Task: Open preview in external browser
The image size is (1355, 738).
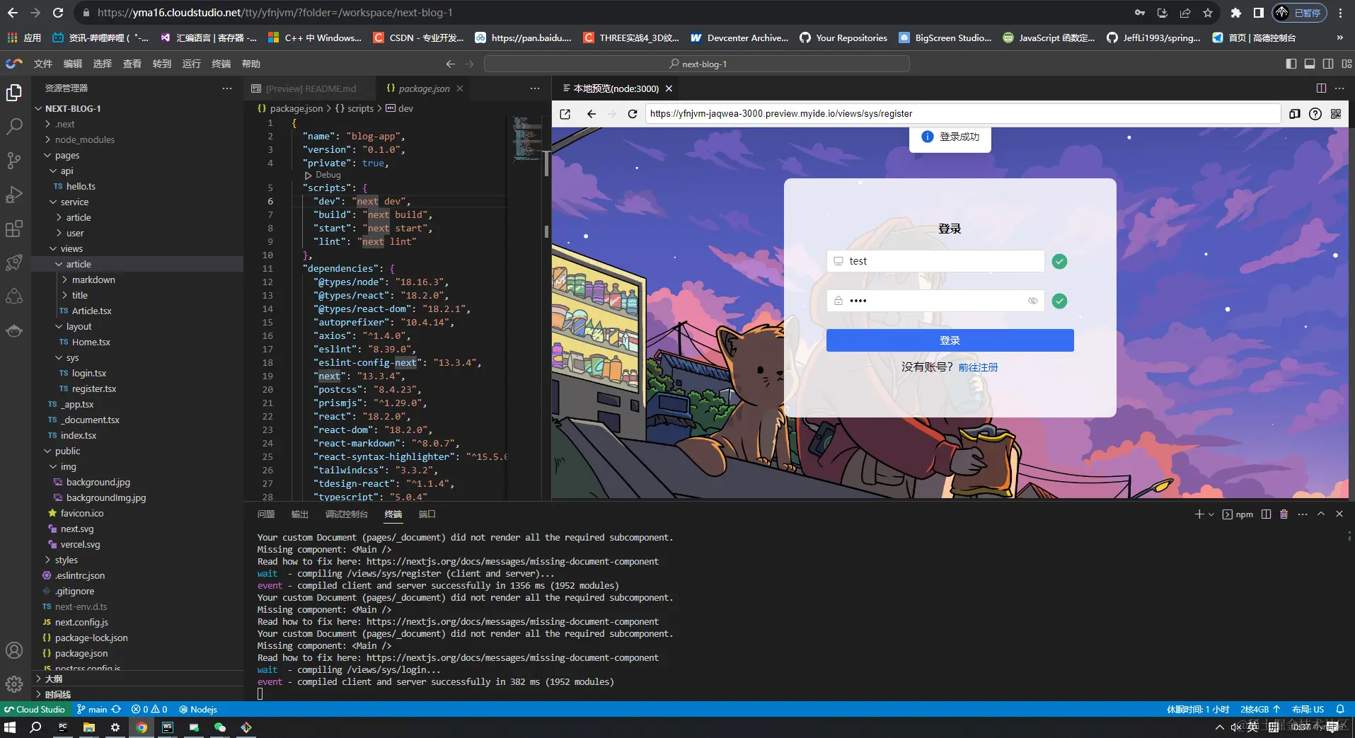Action: coord(565,113)
